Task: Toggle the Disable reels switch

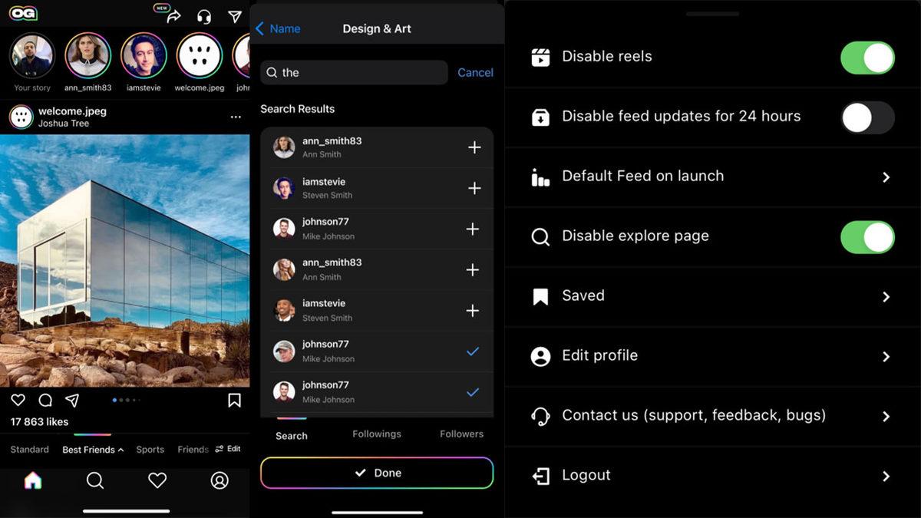Action: (x=867, y=58)
